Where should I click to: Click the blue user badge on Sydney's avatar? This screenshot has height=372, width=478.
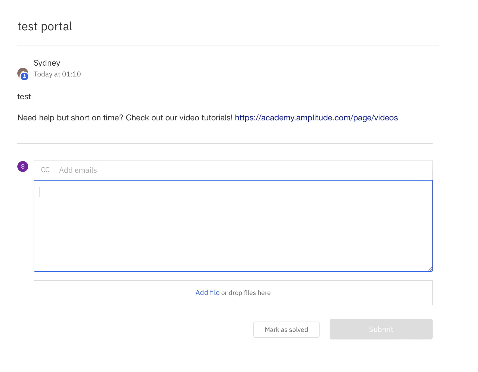[24, 76]
